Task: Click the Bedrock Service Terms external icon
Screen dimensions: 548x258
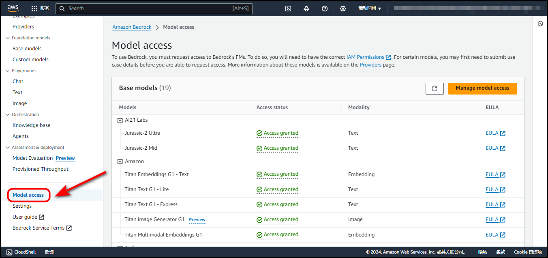Action: pos(69,228)
